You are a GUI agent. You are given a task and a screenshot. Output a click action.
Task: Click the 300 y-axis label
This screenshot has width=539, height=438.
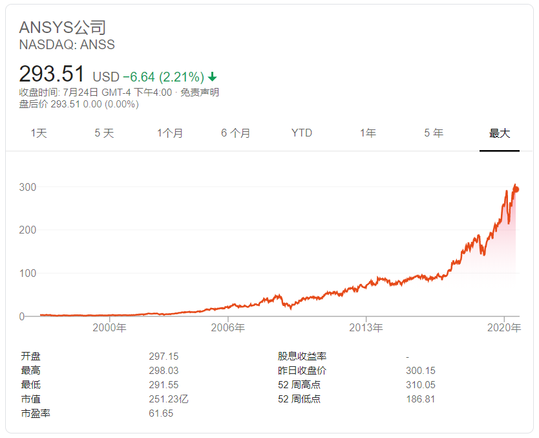(x=28, y=187)
